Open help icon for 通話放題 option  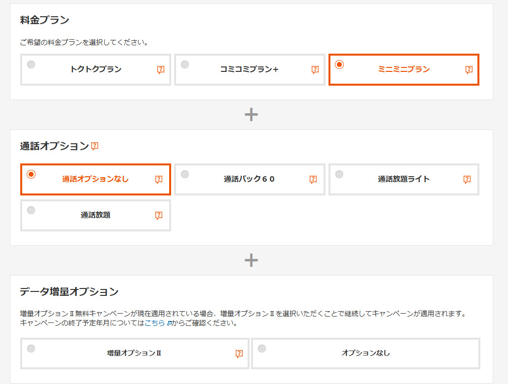click(159, 216)
